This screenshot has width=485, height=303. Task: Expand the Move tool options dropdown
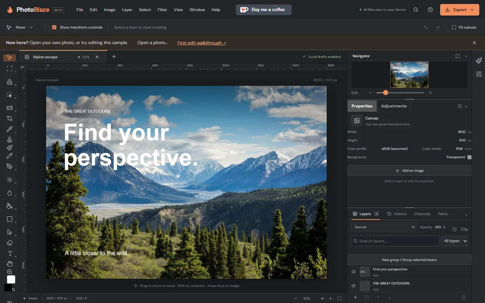click(x=31, y=27)
